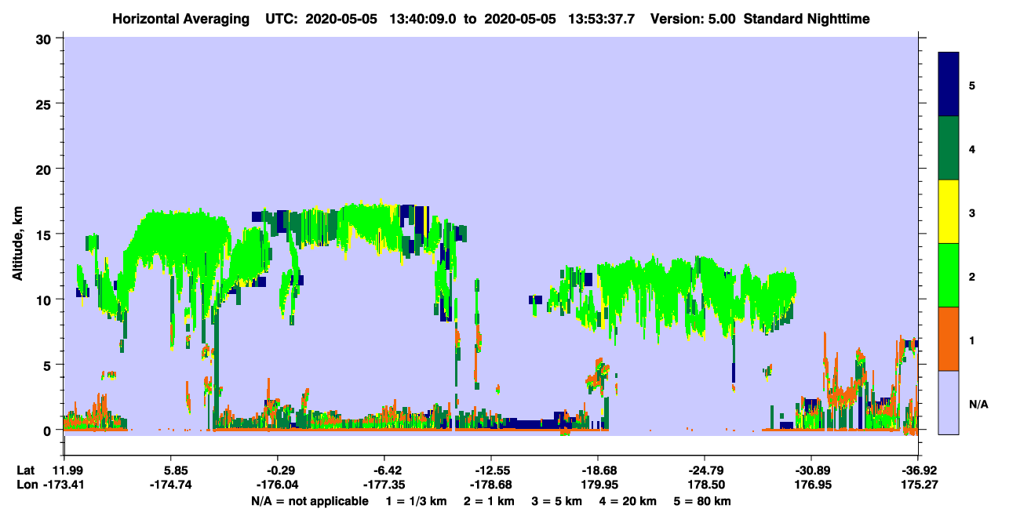Click the colorbar label '4'

tap(972, 149)
